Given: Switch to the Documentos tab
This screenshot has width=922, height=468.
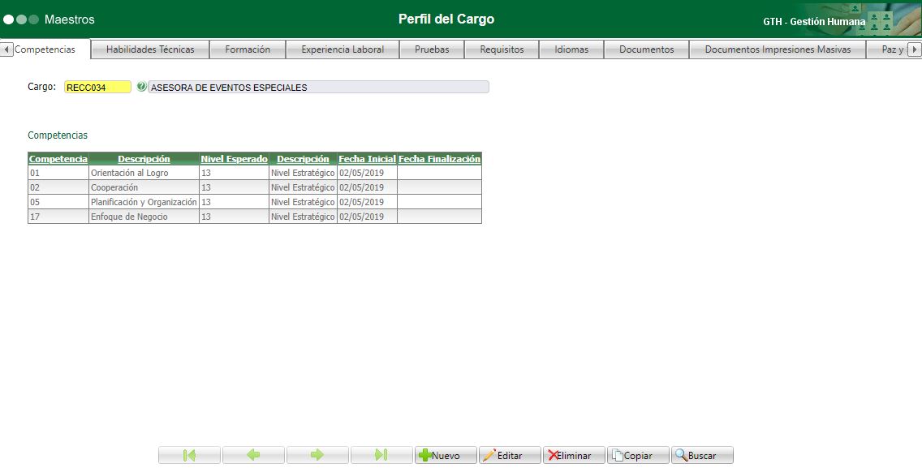Looking at the screenshot, I should point(647,49).
